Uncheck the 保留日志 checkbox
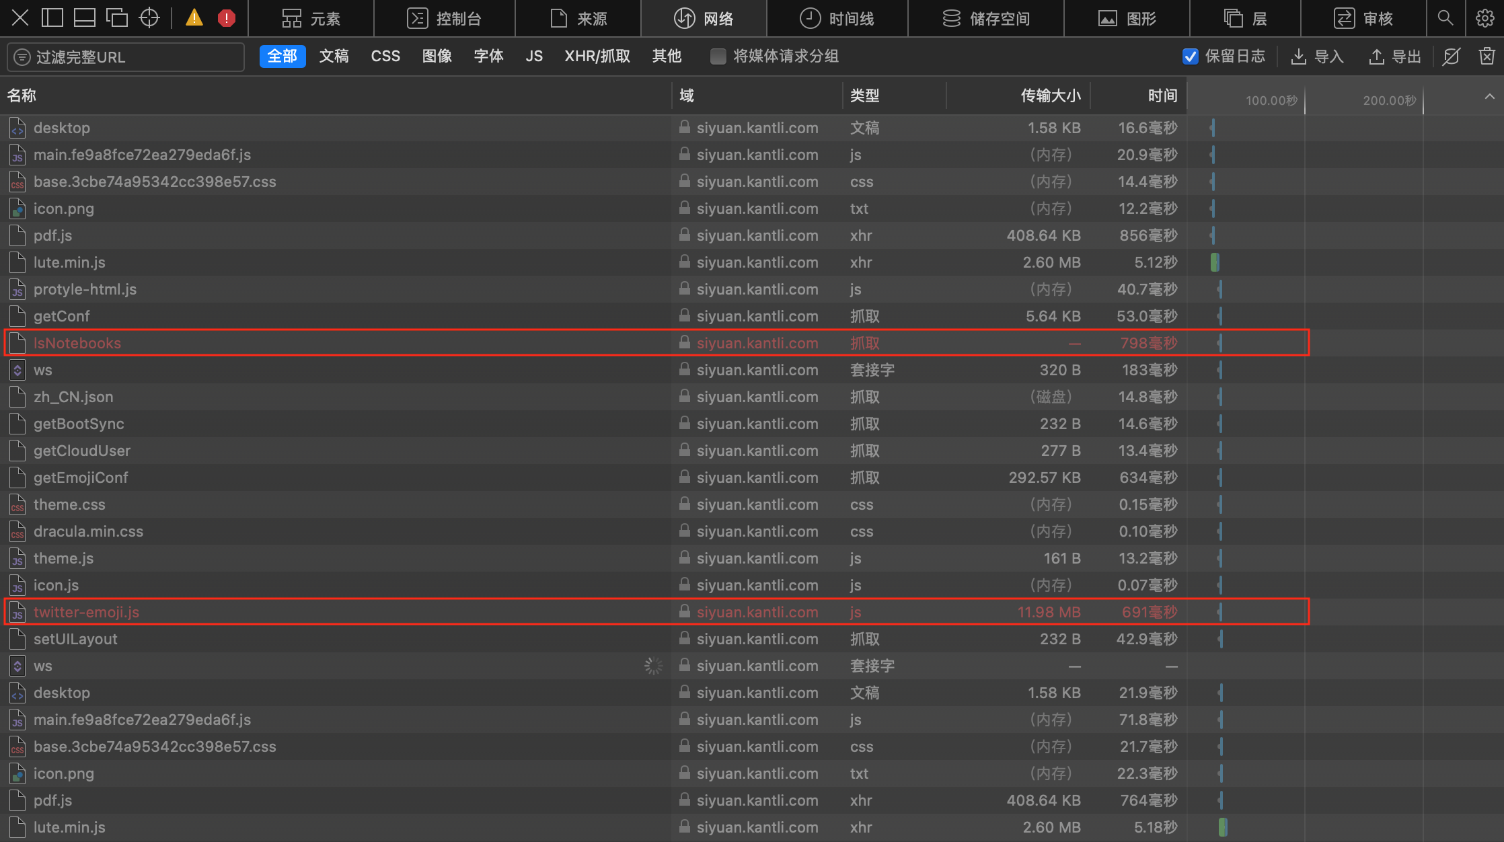 1190,56
